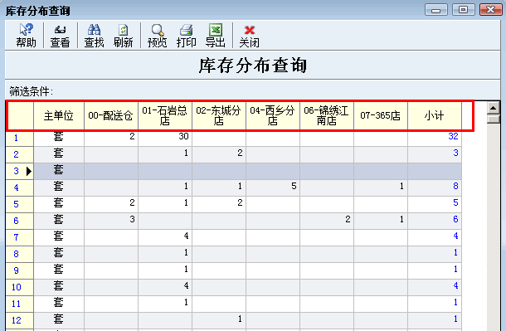Screen dimensions: 506x331
Task: Click 00-配送仓 value 2 in row 1
Action: 132,136
